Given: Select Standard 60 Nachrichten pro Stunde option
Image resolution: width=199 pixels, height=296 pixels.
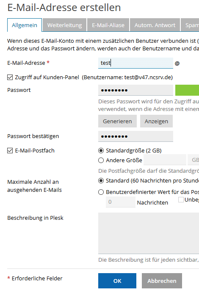Looking at the screenshot, I should (101, 181).
